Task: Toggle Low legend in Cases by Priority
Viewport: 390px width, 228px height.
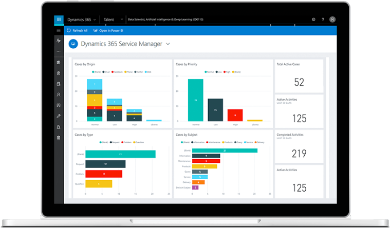Action: tap(218, 72)
